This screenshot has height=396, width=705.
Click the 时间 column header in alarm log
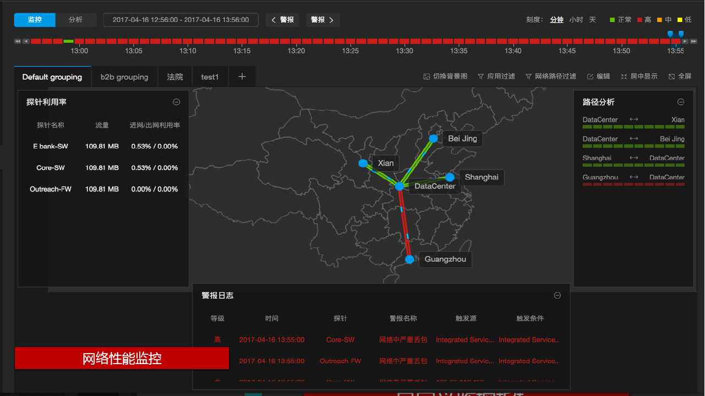pyautogui.click(x=272, y=318)
